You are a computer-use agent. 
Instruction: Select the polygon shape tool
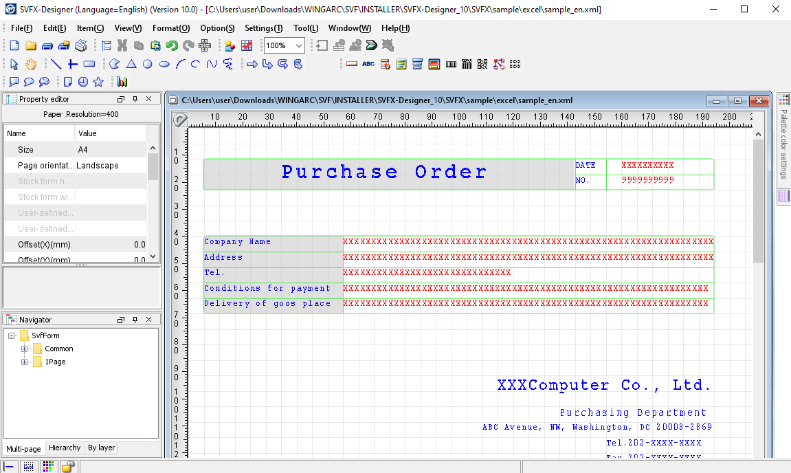(115, 64)
